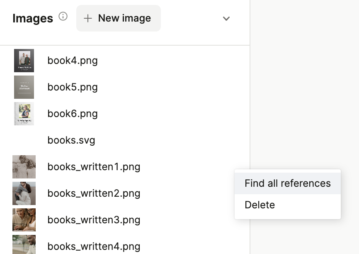The height and width of the screenshot is (254, 359).
Task: Click the book4.png thumbnail
Action: [24, 61]
